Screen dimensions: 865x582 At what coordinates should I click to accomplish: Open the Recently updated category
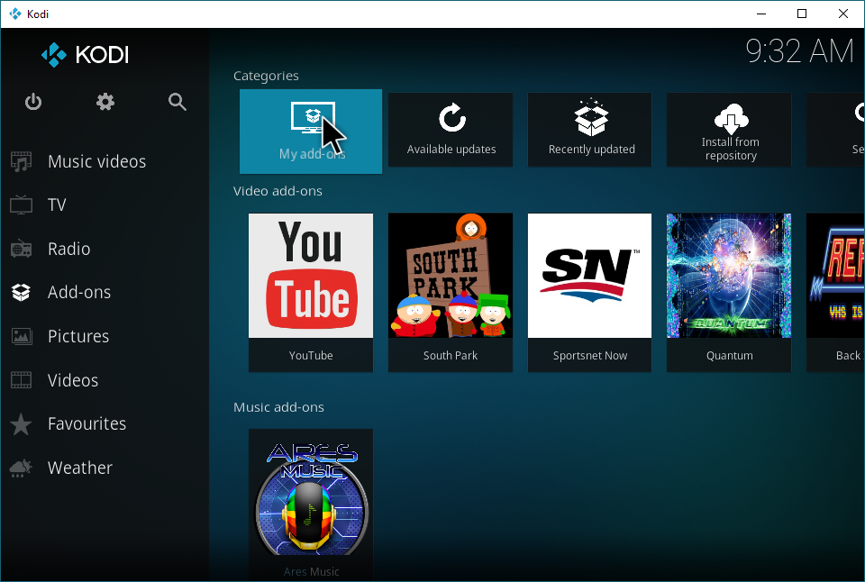click(591, 129)
